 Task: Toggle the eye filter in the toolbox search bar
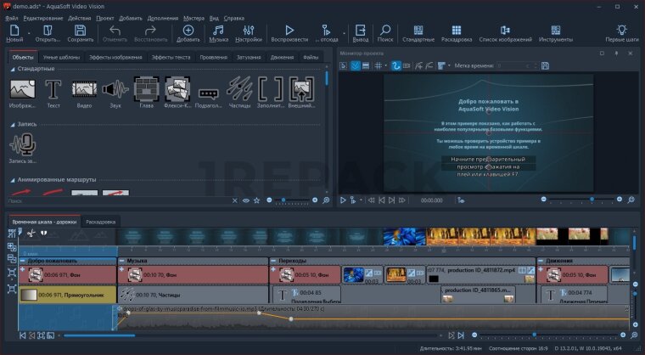(246, 200)
